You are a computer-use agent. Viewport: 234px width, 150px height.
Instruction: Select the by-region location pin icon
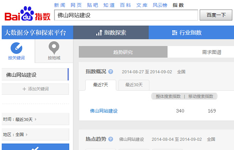(x=54, y=47)
